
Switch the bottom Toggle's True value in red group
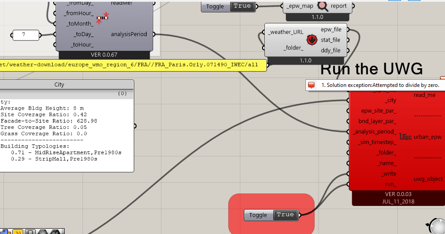click(285, 215)
